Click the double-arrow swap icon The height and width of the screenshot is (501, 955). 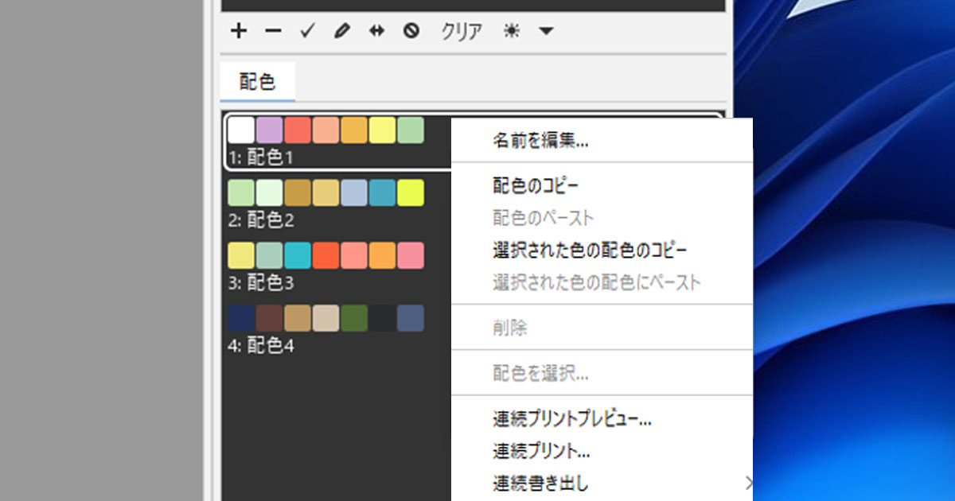(x=376, y=31)
